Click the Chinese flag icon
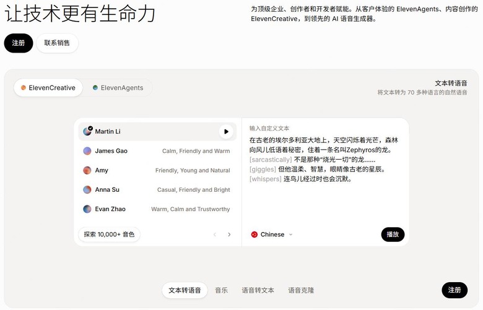The image size is (483, 310). [254, 235]
